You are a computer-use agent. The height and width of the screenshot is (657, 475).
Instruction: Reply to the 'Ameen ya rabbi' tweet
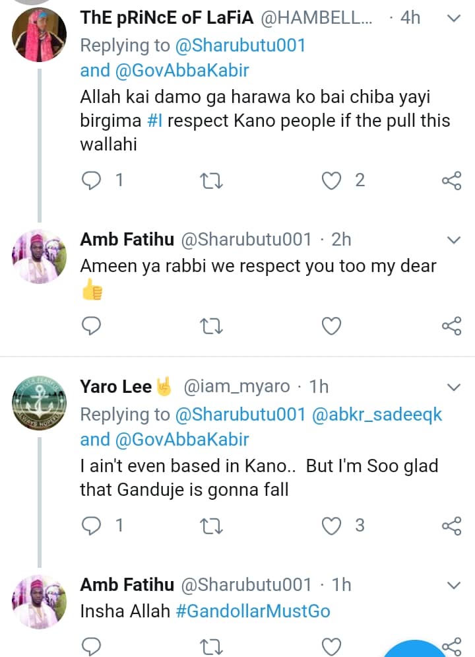point(93,326)
